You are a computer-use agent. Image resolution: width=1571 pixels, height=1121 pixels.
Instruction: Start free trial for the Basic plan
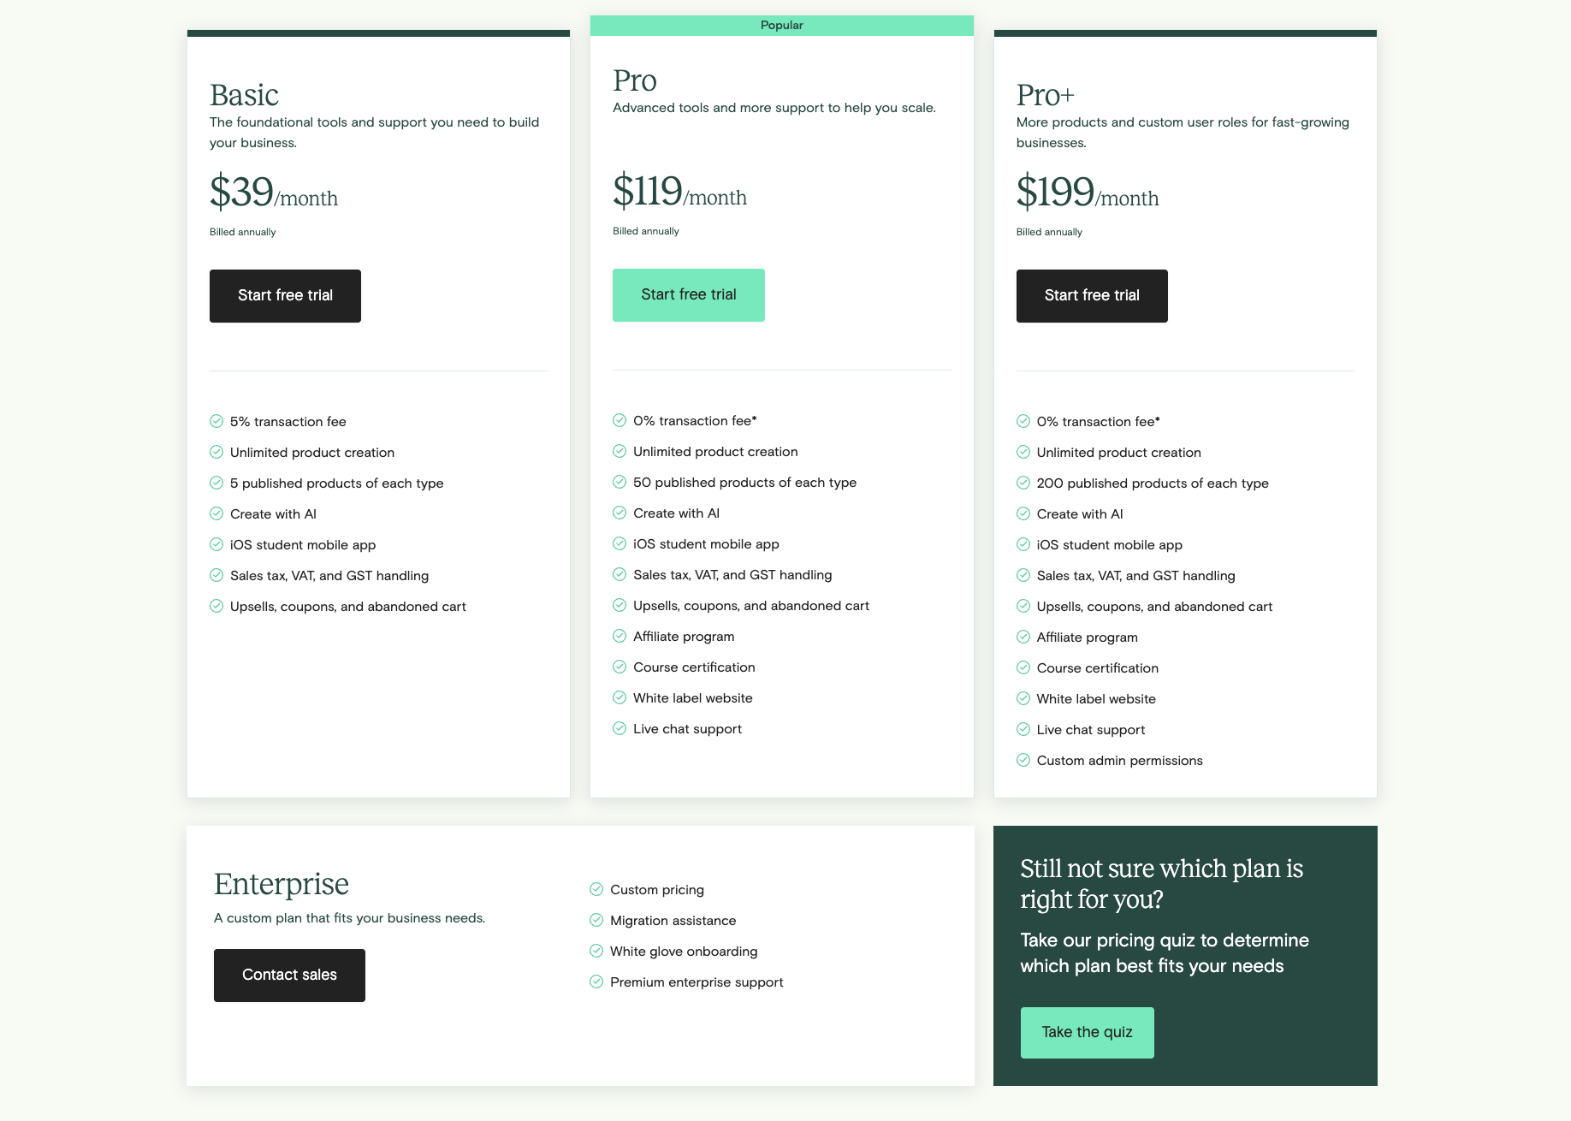pyautogui.click(x=285, y=295)
